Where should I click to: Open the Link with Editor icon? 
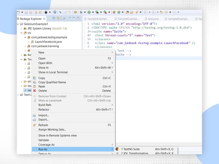59,19
